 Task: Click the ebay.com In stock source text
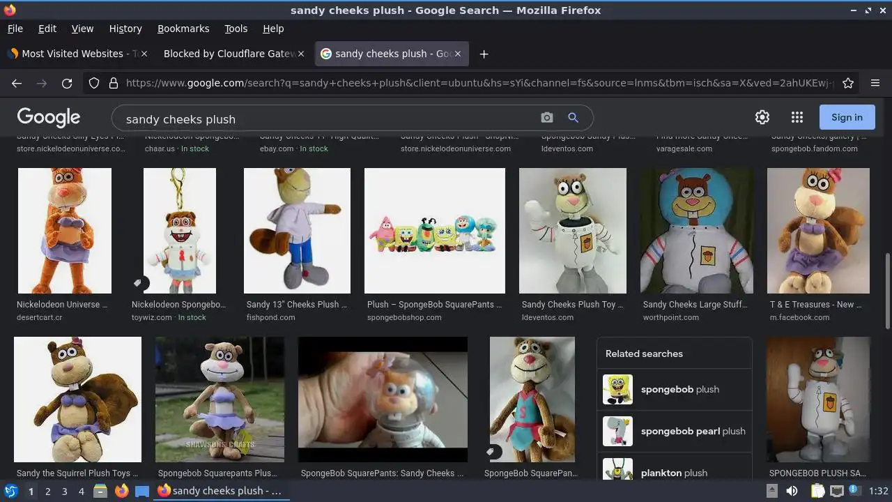click(294, 149)
